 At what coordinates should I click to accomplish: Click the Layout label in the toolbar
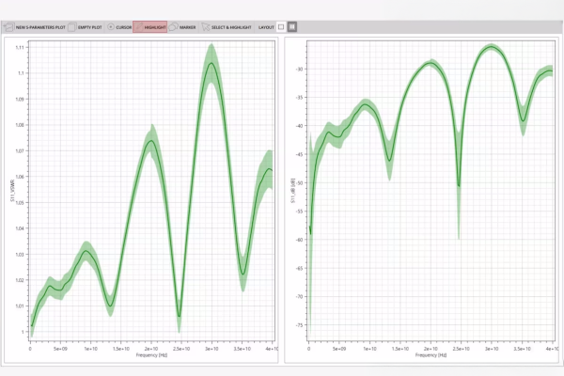(x=266, y=27)
